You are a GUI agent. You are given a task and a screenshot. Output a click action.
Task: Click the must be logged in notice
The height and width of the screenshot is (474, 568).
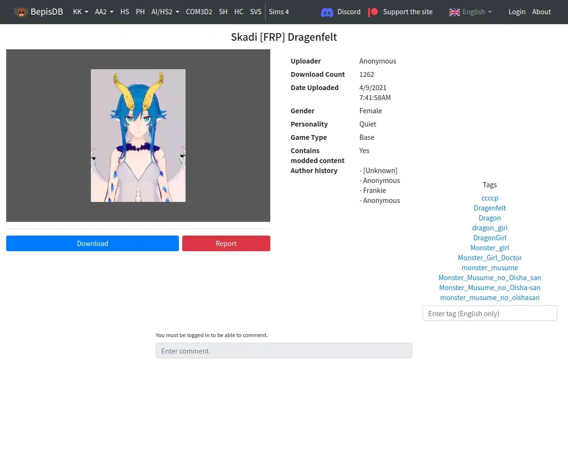[x=212, y=335]
